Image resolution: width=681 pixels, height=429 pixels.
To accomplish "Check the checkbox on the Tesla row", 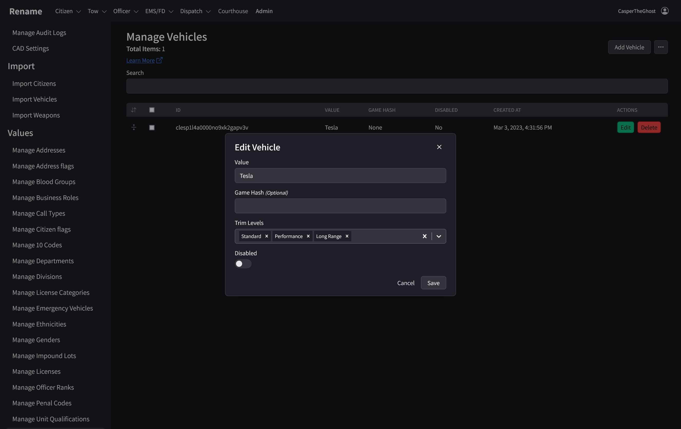I will click(152, 127).
